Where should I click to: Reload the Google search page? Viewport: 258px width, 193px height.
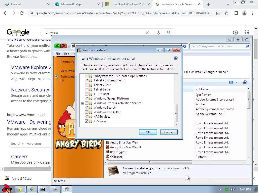pyautogui.click(x=22, y=13)
